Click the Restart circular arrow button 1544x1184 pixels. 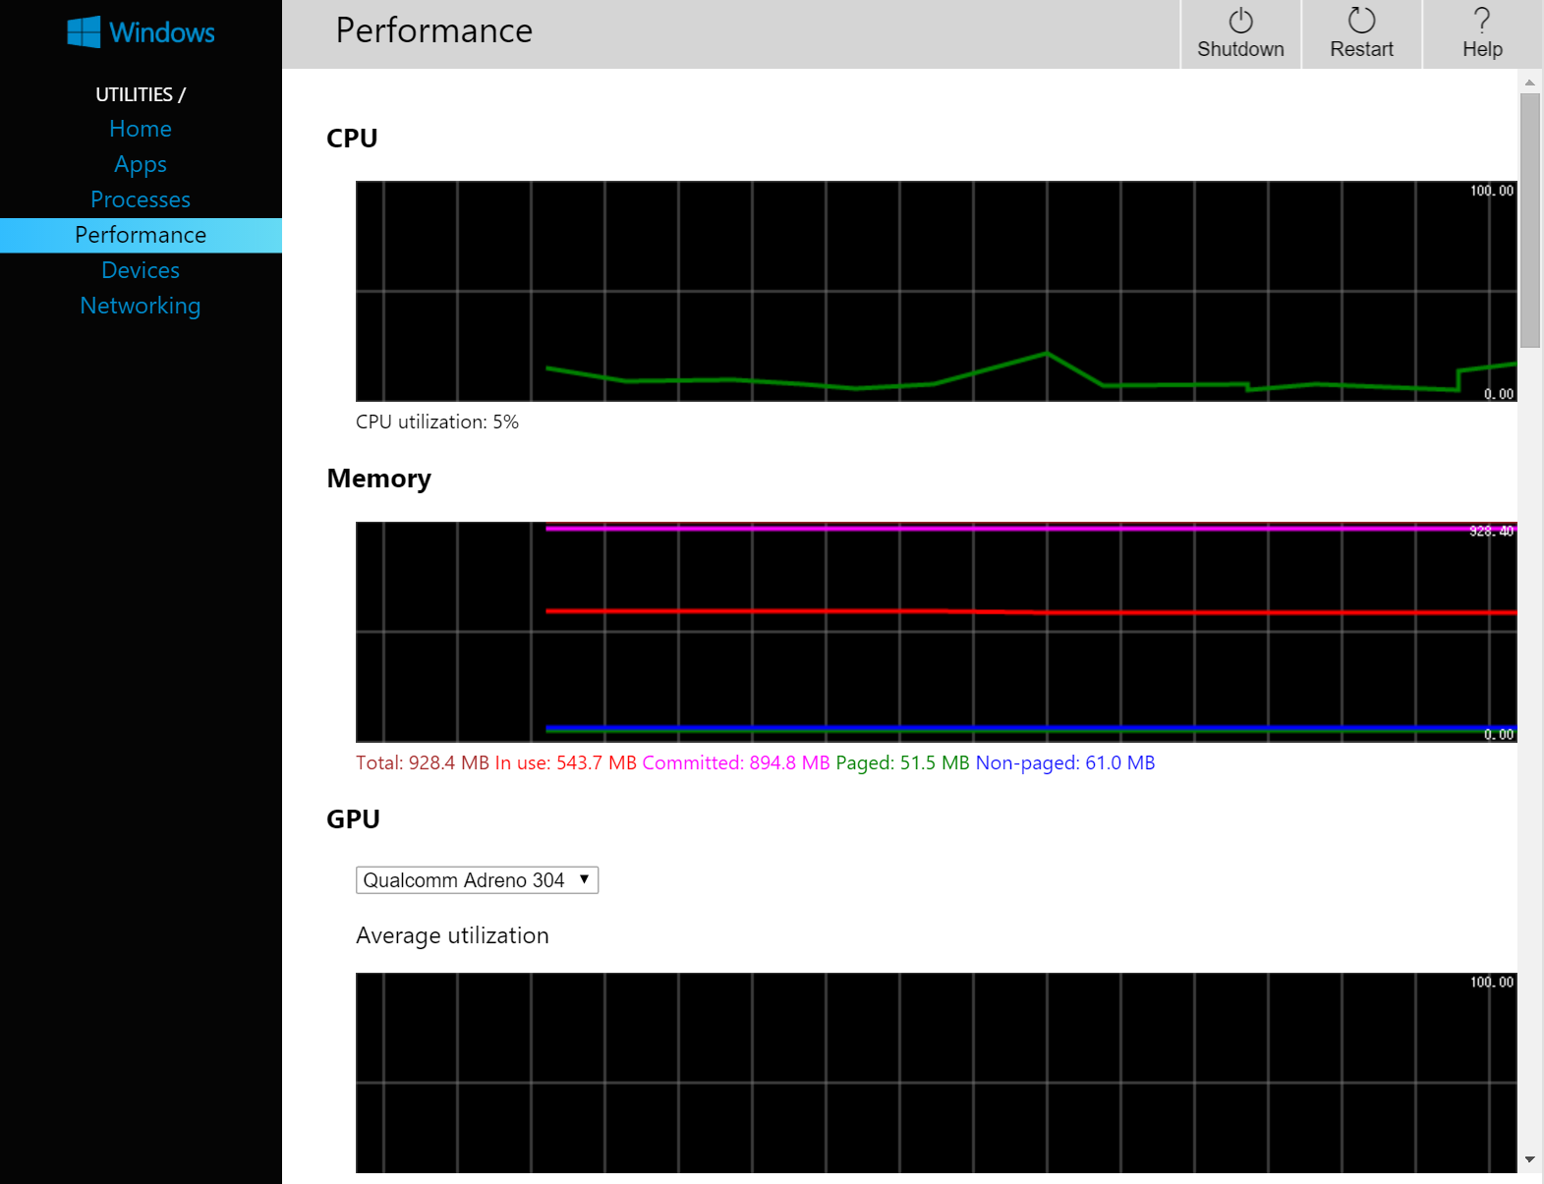click(x=1361, y=34)
